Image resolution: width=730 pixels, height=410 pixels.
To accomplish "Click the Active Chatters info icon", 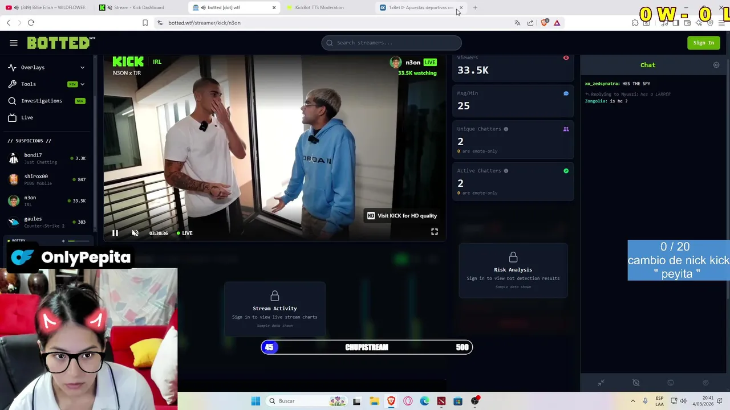I will [x=506, y=171].
